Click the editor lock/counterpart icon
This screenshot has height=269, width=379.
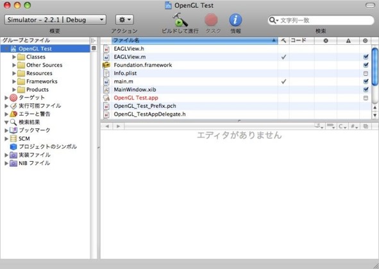(x=366, y=126)
